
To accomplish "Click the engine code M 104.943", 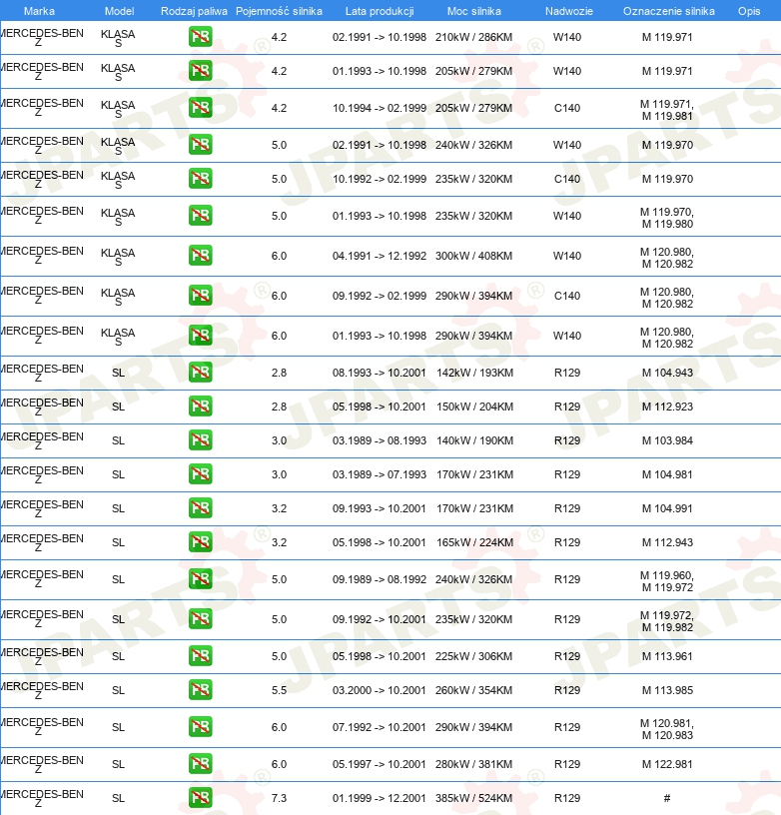I will point(667,373).
